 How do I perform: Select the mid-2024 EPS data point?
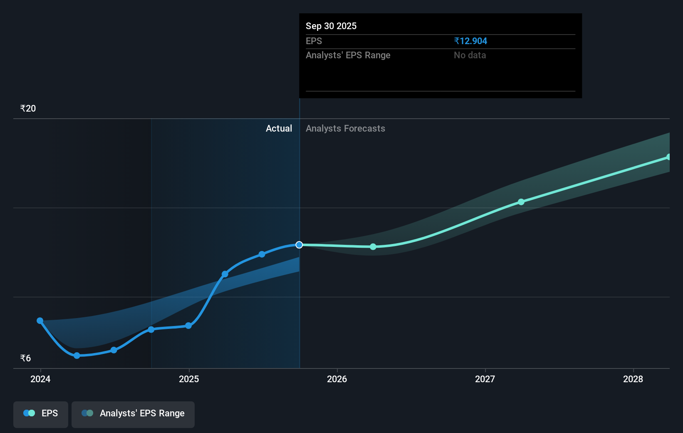pos(114,350)
